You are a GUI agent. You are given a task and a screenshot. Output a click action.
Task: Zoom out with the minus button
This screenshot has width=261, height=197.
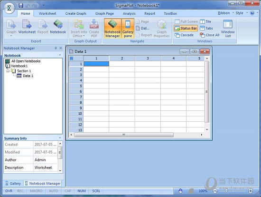[x=215, y=191]
